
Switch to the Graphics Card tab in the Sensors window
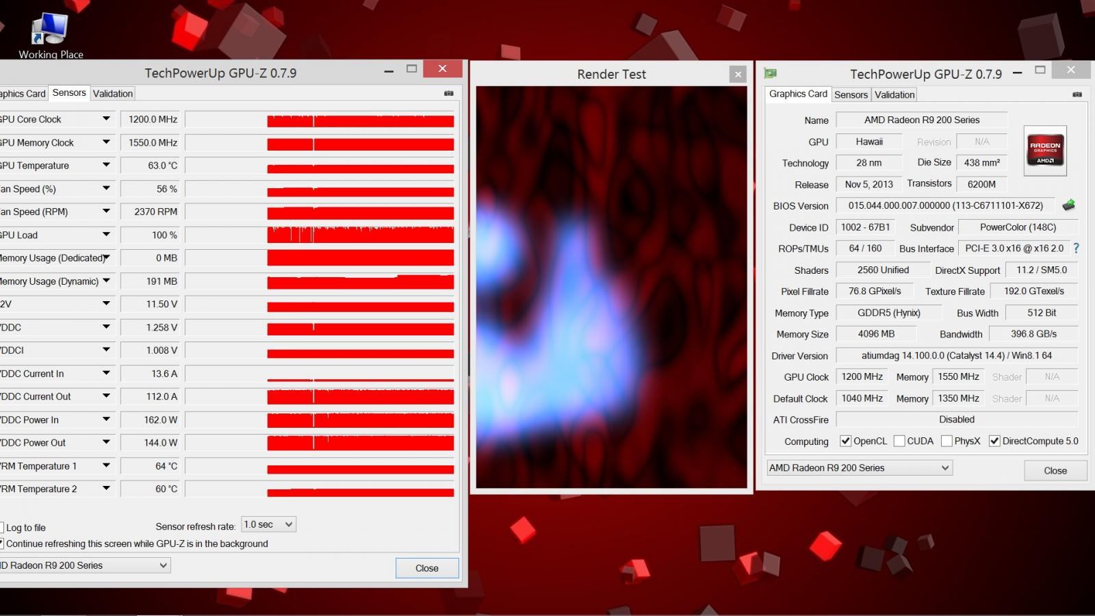(23, 94)
